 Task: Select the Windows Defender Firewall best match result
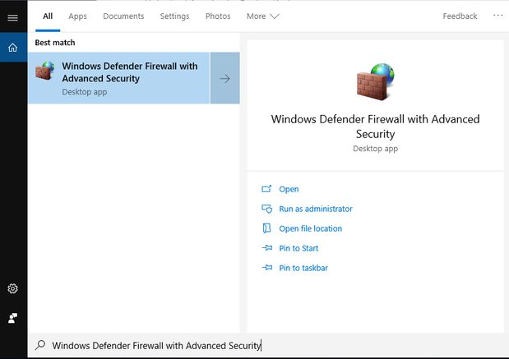pos(119,78)
